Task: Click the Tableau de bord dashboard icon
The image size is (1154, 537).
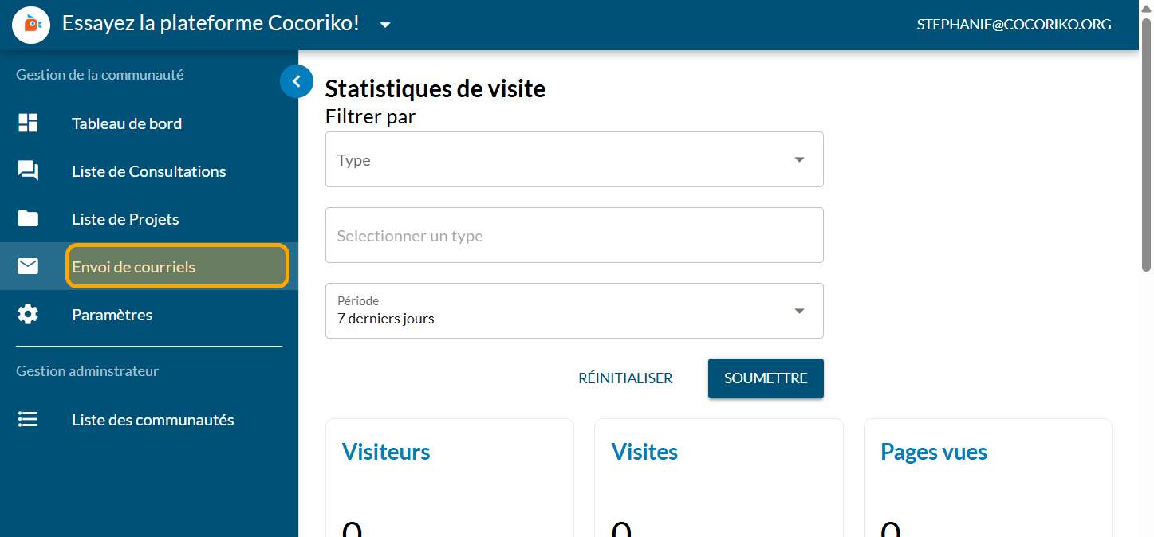Action: [28, 123]
